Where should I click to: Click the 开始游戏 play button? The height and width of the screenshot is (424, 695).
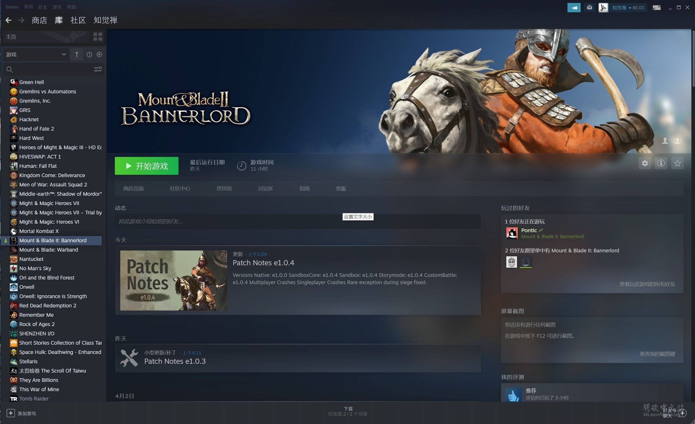click(146, 166)
